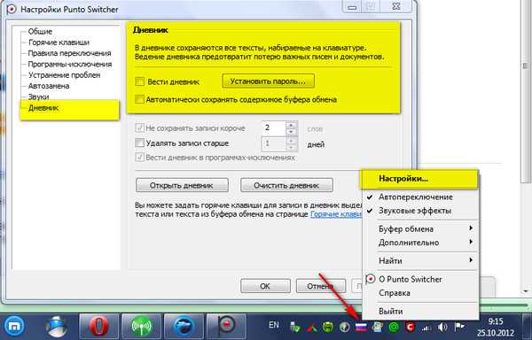Click the green @ mail agent tray icon

coord(394,327)
